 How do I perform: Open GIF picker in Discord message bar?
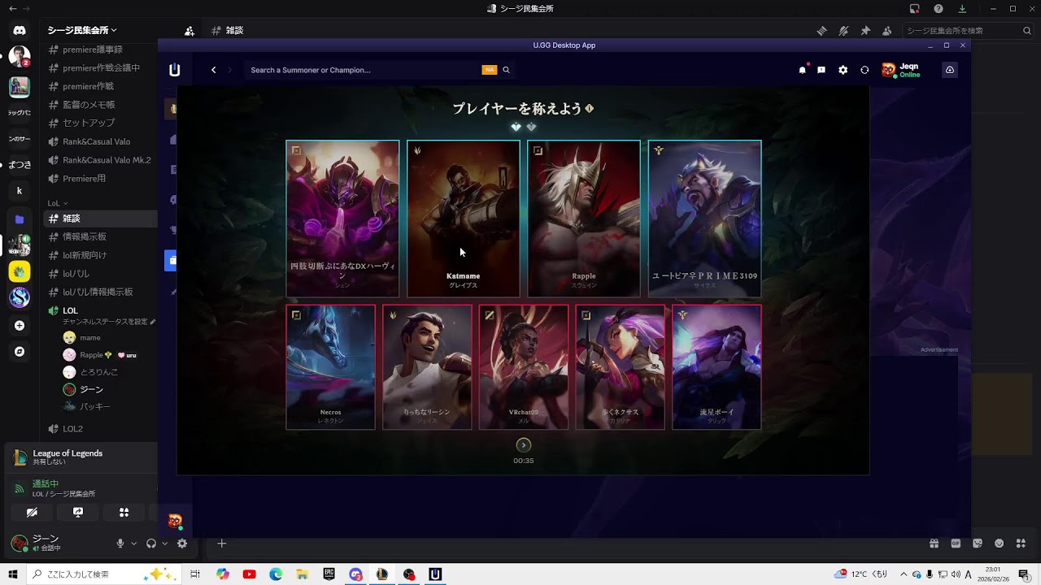956,544
